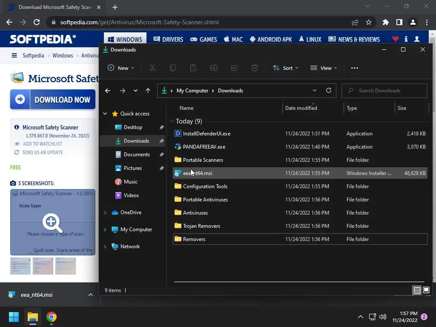
Task: Open Chrome extensions puzzle icon
Action: tap(386, 22)
